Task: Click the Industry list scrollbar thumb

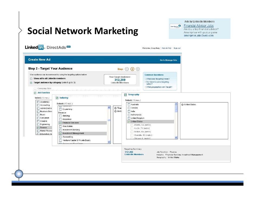Action: pos(109,120)
